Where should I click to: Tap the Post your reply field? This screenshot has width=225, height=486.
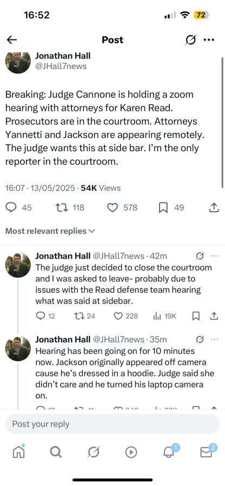tap(112, 424)
